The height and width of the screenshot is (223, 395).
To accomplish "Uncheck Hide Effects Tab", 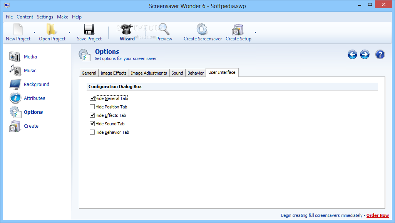I will click(x=92, y=115).
